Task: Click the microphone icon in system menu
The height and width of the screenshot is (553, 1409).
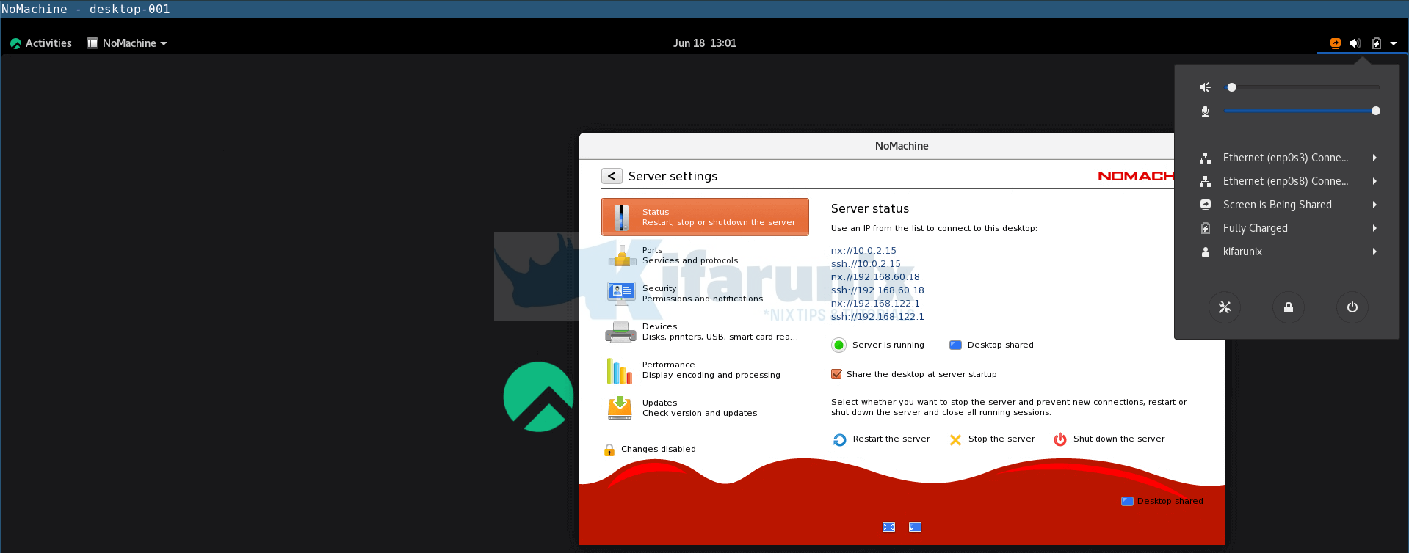Action: [1205, 111]
